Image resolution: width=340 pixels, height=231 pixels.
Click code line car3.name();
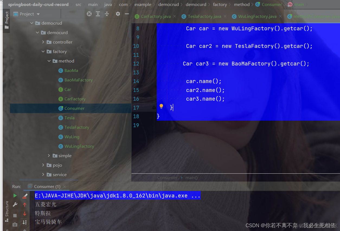205,99
